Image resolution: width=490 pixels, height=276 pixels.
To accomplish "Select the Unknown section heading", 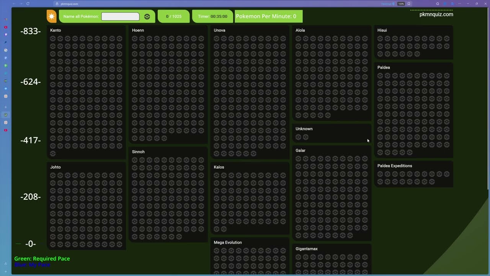I will 304,129.
